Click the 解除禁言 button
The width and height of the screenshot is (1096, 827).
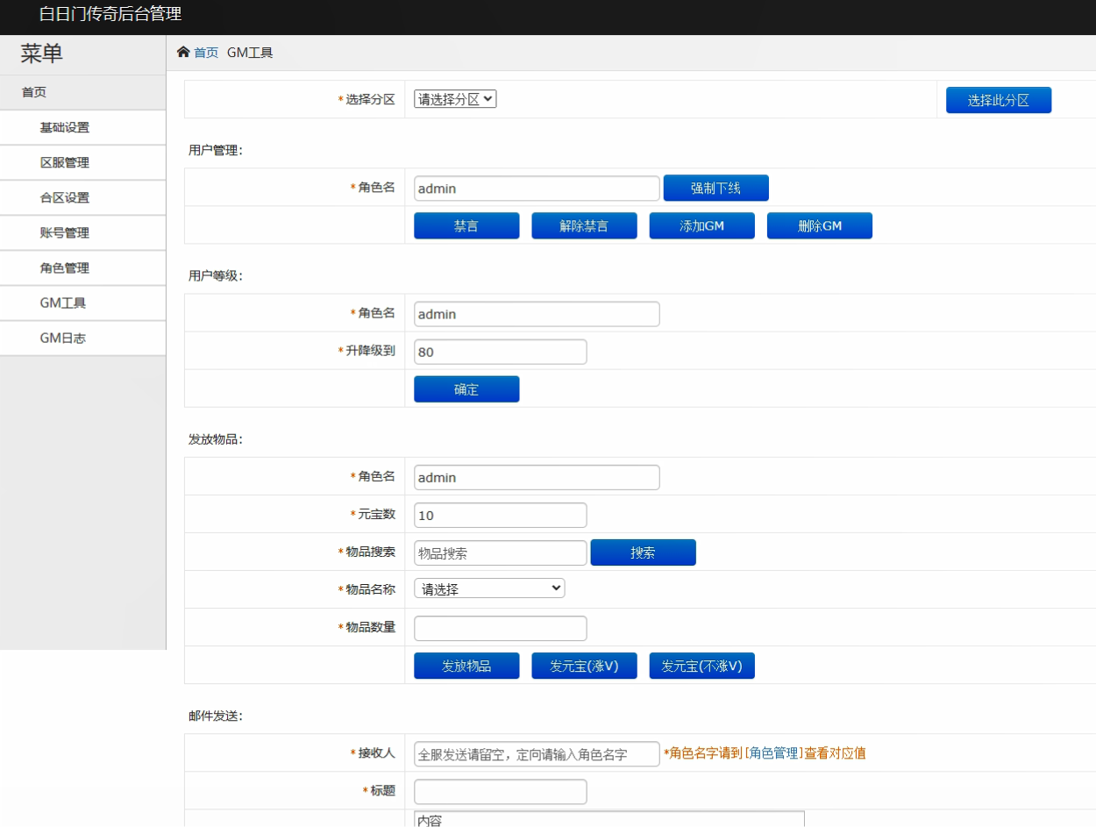(x=584, y=225)
